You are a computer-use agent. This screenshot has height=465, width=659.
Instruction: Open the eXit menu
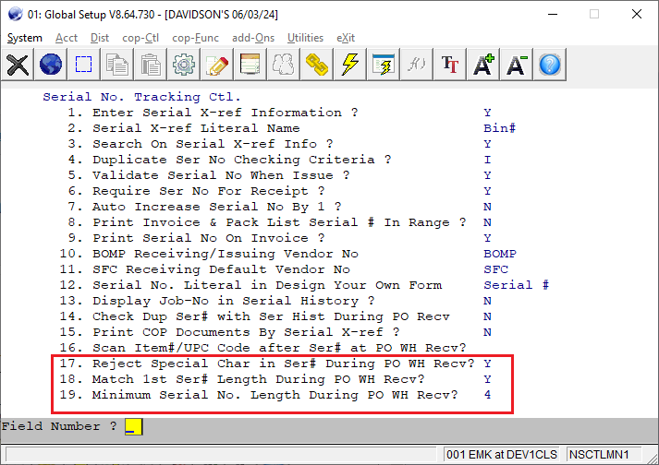(346, 38)
